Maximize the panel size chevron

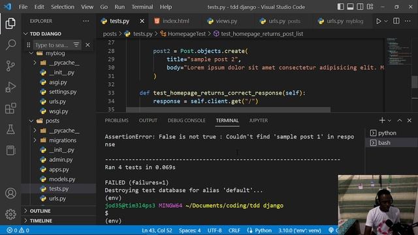pyautogui.click(x=399, y=120)
